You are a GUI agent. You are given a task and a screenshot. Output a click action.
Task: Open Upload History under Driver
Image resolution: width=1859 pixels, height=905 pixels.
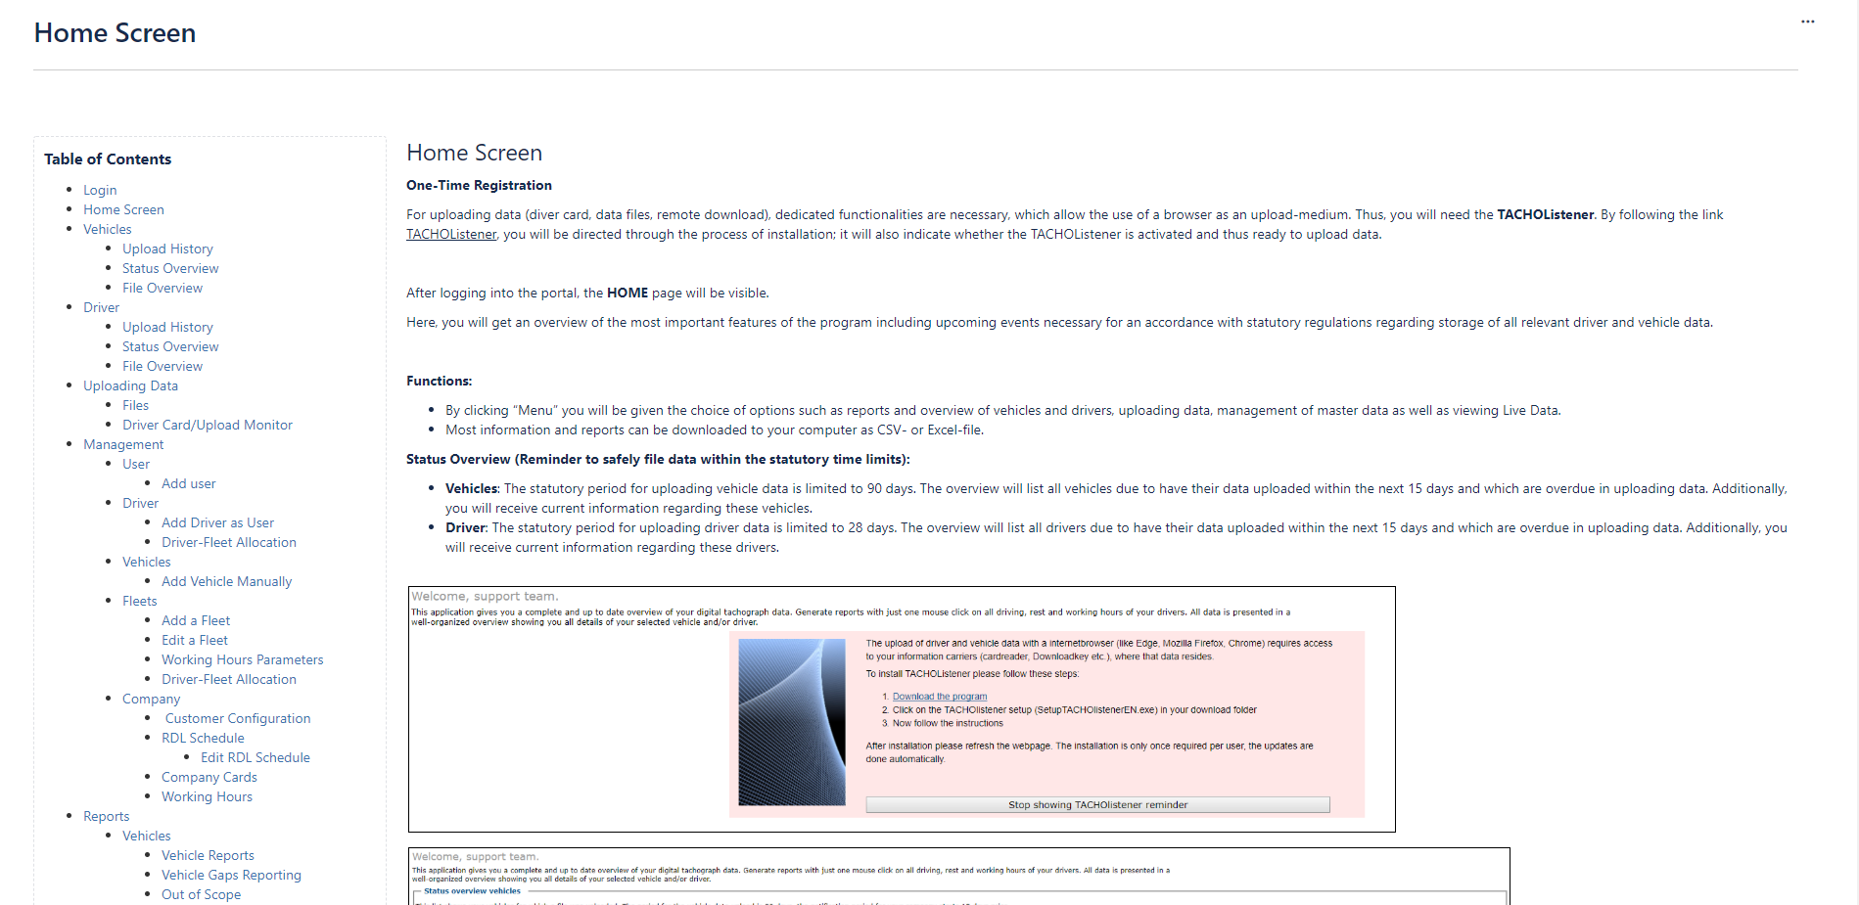coord(167,327)
